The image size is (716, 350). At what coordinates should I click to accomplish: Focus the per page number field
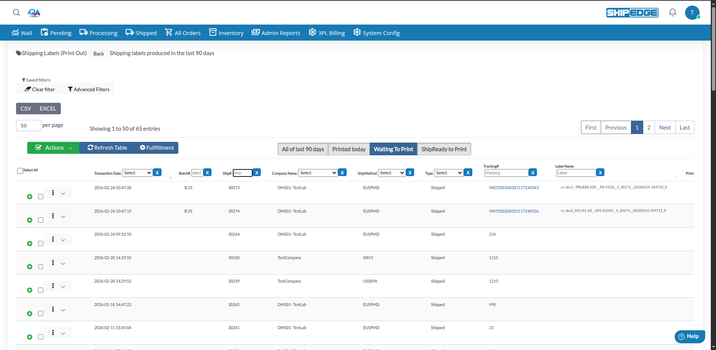pyautogui.click(x=28, y=125)
